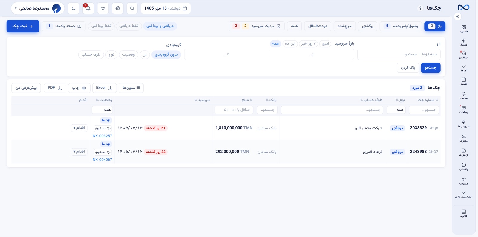Viewport: 478px width, 237px height.
Task: Click the bug report icon in header
Action: coord(118,8)
